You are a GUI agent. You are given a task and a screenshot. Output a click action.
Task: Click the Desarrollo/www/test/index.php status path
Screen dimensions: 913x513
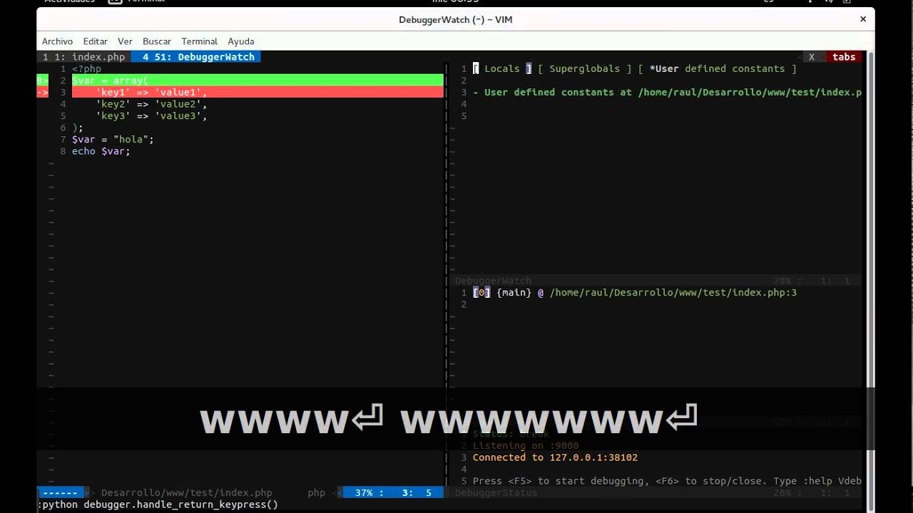click(x=187, y=492)
